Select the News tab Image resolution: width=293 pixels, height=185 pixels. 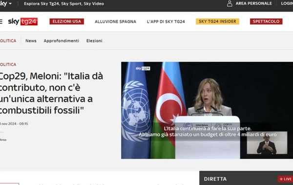pyautogui.click(x=31, y=41)
